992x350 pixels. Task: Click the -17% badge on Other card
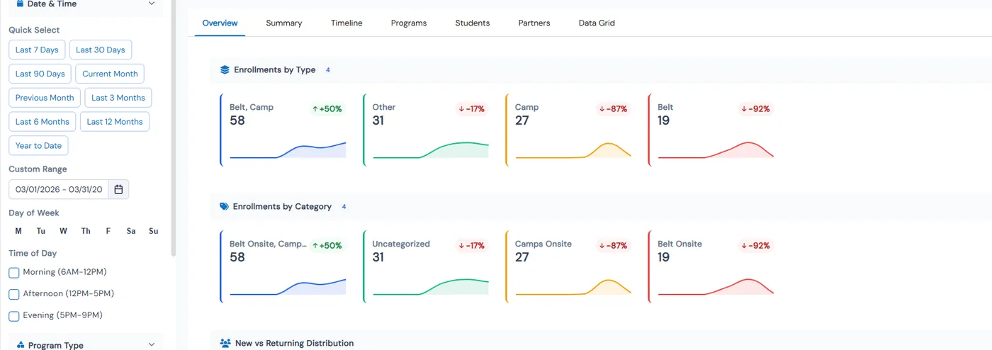[471, 109]
